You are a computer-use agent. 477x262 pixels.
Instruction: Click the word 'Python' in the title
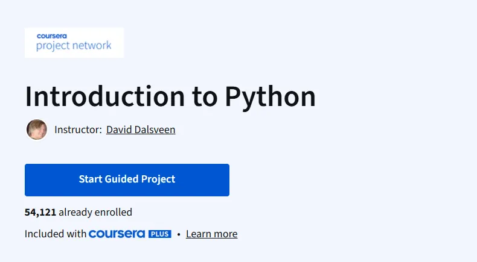270,98
